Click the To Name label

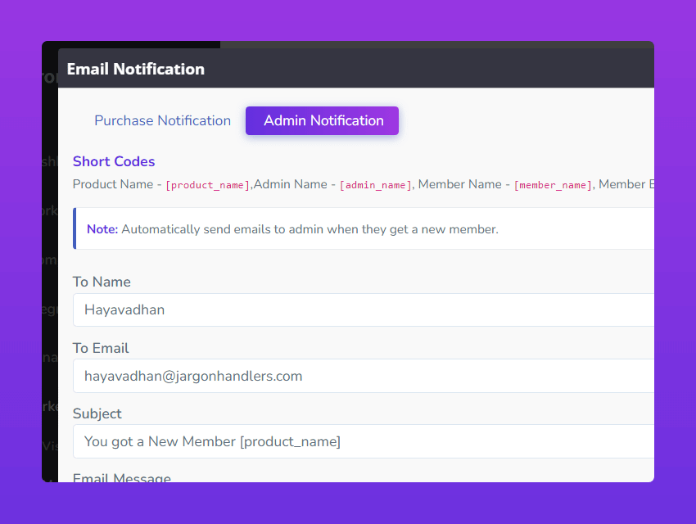pyautogui.click(x=102, y=282)
